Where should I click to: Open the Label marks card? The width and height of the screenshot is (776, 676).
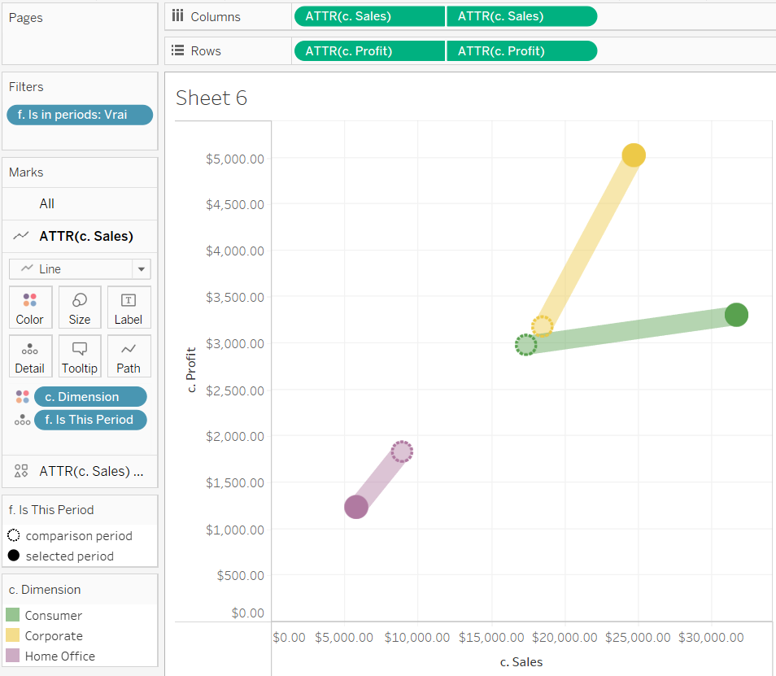[129, 307]
